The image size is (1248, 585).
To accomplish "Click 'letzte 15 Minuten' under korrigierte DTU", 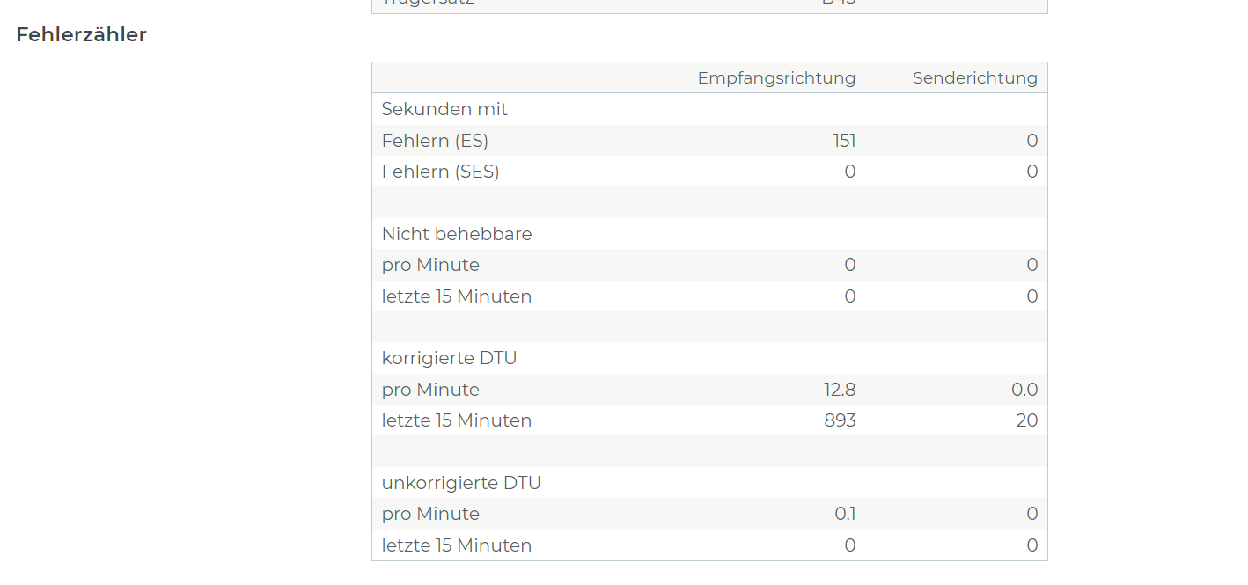I will tap(457, 420).
